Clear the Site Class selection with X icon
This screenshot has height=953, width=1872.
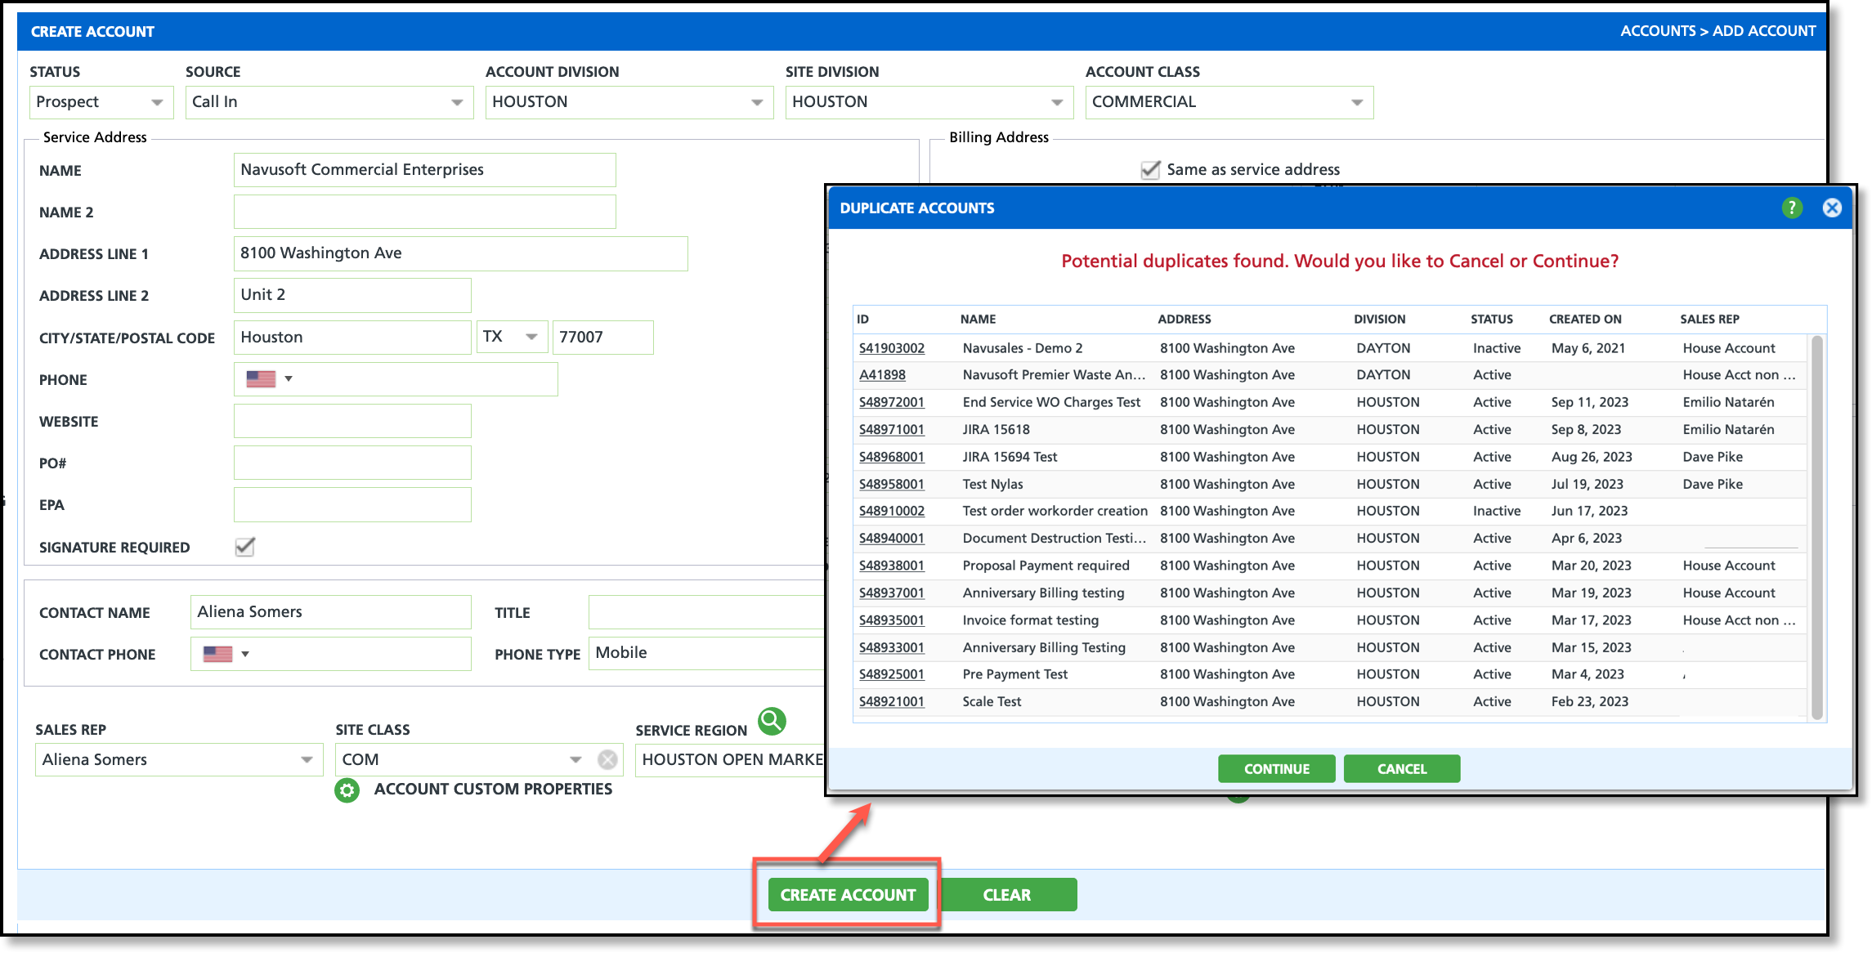pyautogui.click(x=607, y=759)
